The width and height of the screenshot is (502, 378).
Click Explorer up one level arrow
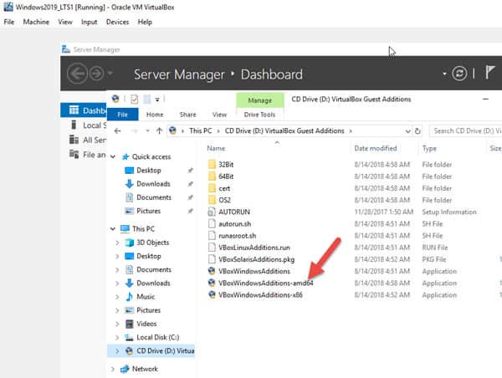pos(159,131)
